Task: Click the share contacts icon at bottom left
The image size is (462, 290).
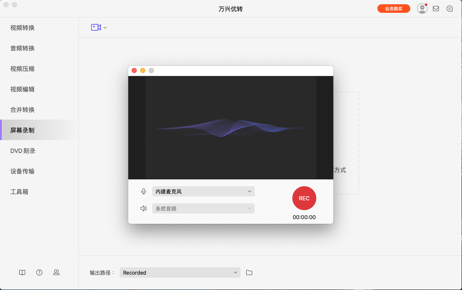Action: click(56, 272)
